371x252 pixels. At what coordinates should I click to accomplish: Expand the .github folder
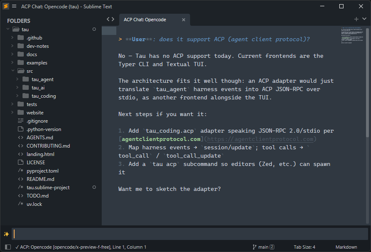[13, 37]
